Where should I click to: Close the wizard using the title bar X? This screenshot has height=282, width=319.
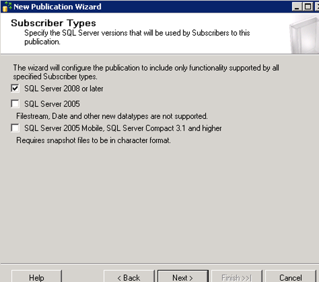pos(317,6)
